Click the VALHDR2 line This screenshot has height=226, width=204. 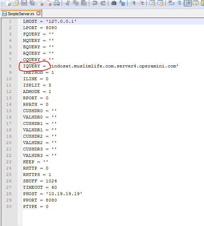(x=40, y=143)
